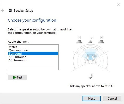Test the right front speaker icon
Screen dimensions: 124x104
(101, 42)
